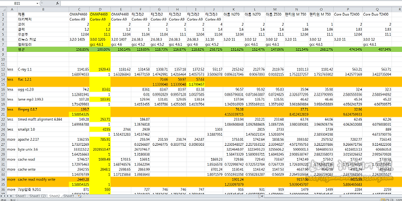
Task: Click the '3.1.10' kernel cell
Action: pos(214,39)
